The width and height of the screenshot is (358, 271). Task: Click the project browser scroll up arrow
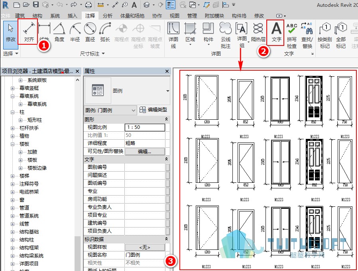point(78,80)
